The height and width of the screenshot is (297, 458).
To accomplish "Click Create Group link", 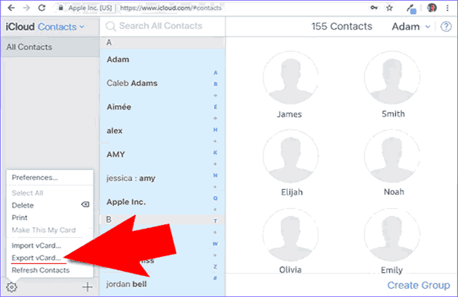I will pyautogui.click(x=418, y=285).
